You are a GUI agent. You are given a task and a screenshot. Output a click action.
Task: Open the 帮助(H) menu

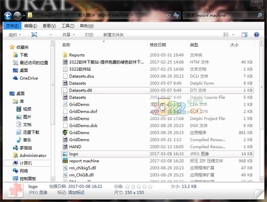pos(87,26)
